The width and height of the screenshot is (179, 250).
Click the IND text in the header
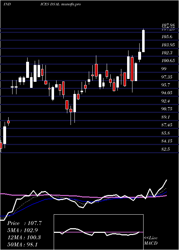click(x=7, y=4)
